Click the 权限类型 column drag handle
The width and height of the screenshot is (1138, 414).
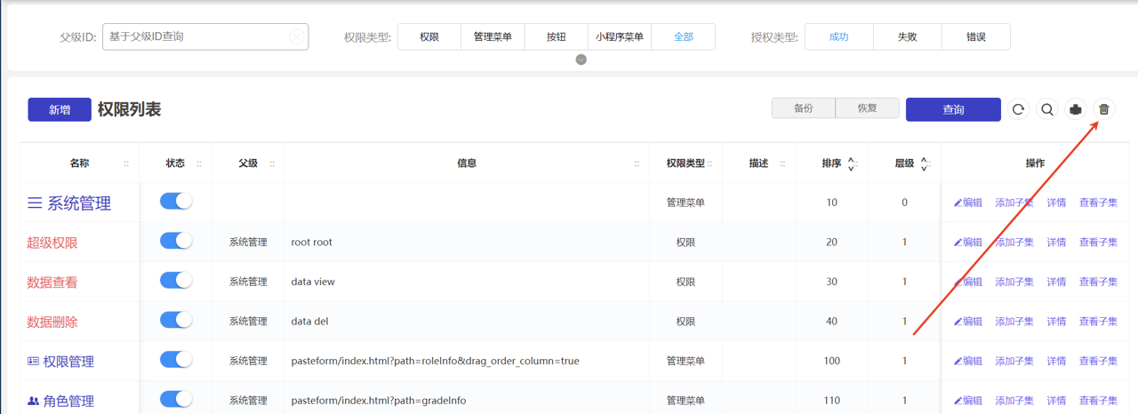point(710,163)
